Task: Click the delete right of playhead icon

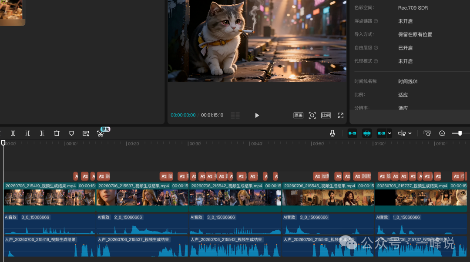Action: [42, 133]
